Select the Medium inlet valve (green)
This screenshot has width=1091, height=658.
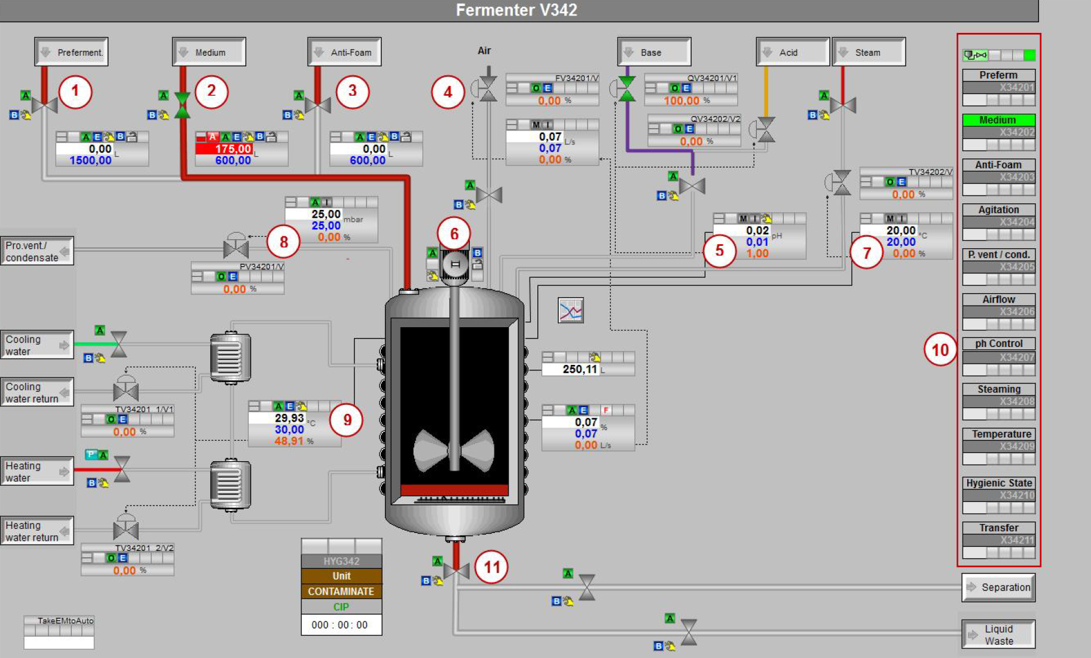pyautogui.click(x=182, y=105)
